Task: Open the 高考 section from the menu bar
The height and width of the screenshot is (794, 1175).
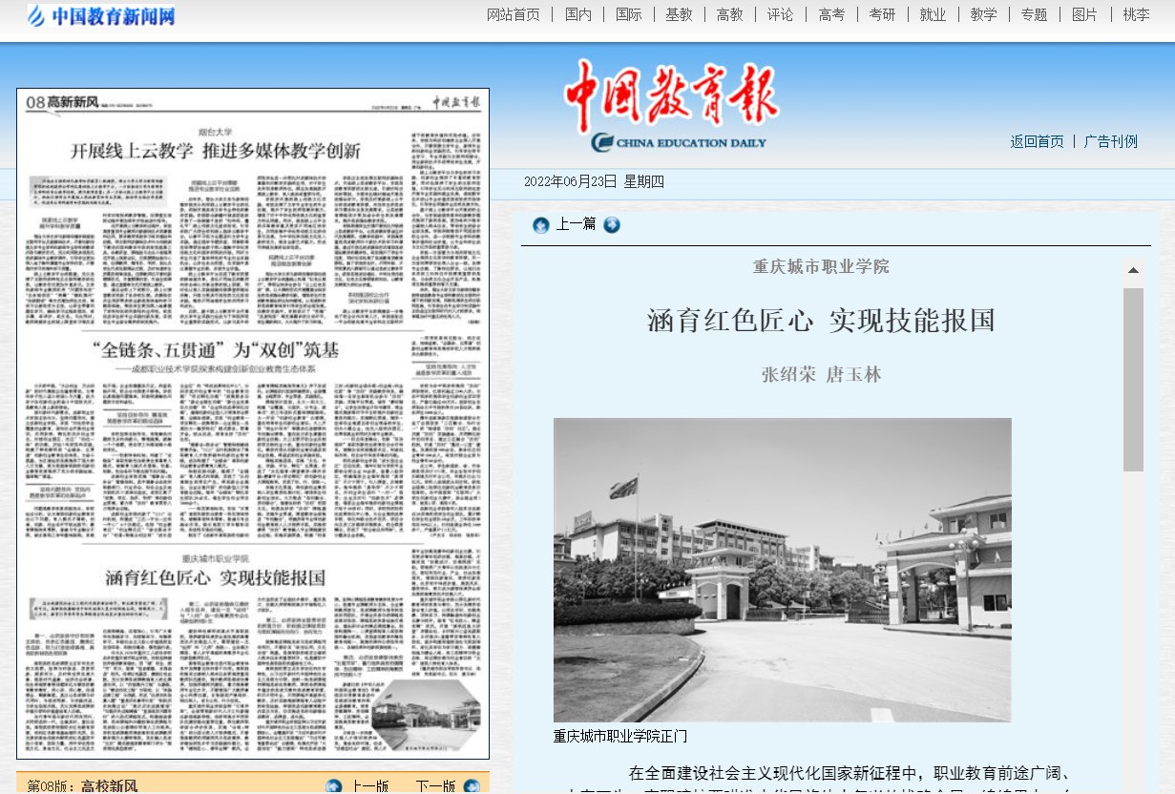Action: [830, 14]
